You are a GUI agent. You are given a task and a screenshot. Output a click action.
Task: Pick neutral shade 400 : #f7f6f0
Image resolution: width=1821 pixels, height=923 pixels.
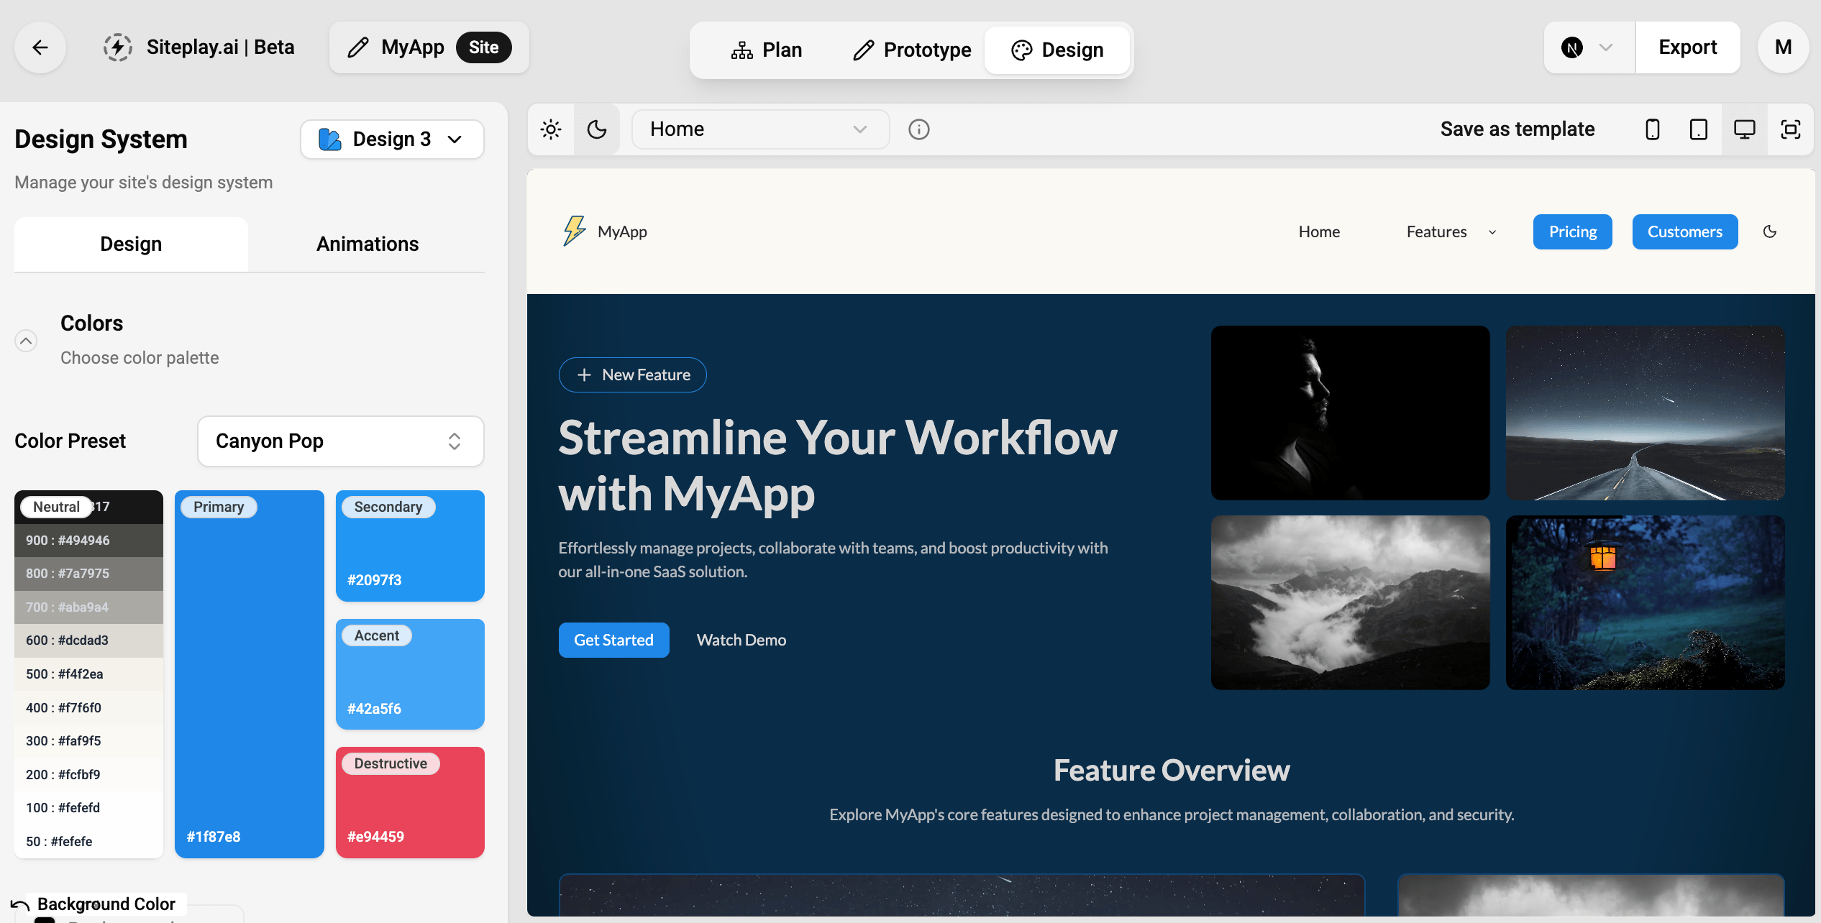(88, 708)
